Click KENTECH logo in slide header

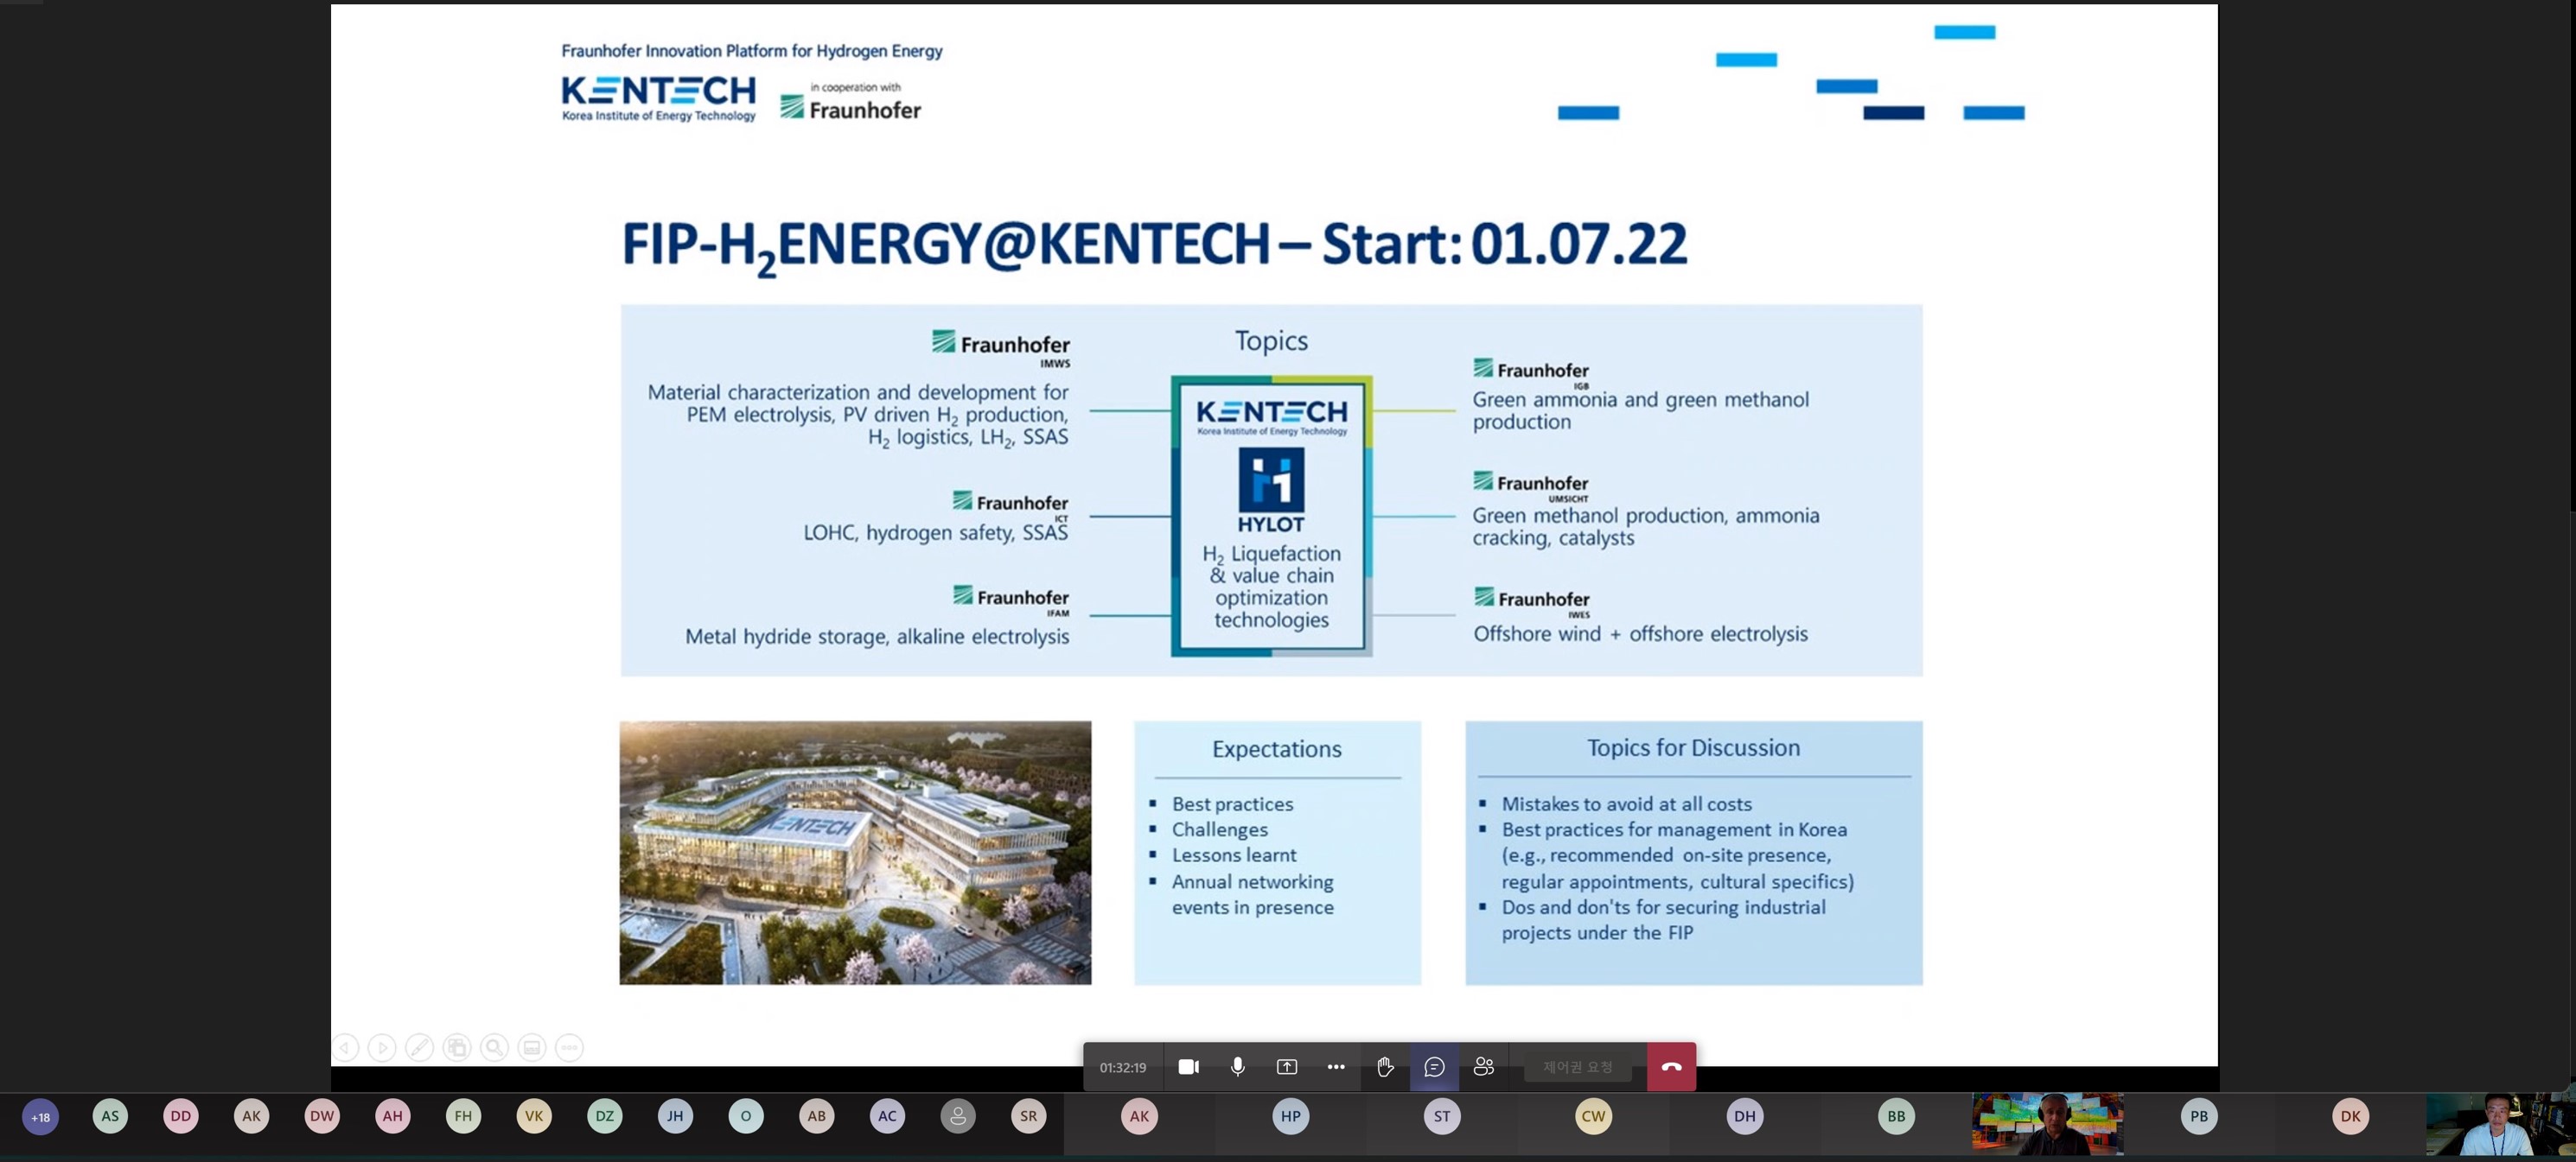point(658,98)
